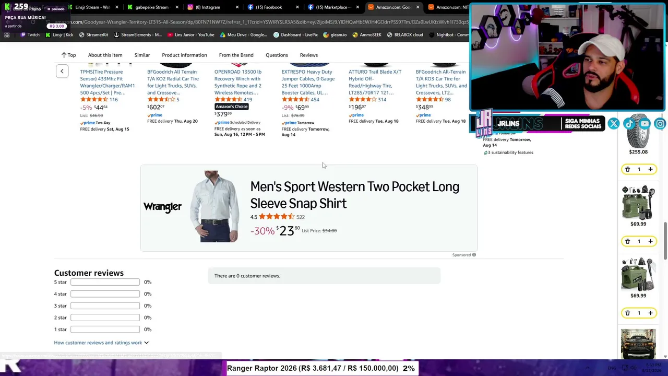This screenshot has width=668, height=376.
Task: Open the Nightbot bookmark
Action: pos(449,35)
